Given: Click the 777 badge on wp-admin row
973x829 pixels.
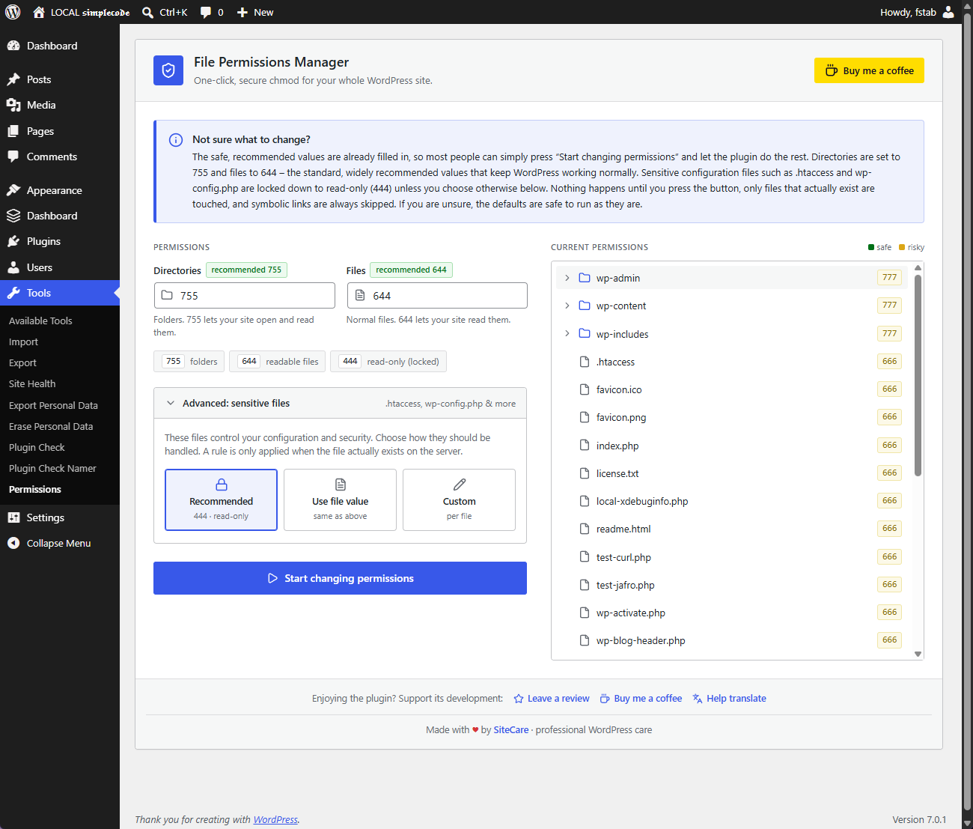Looking at the screenshot, I should point(889,278).
